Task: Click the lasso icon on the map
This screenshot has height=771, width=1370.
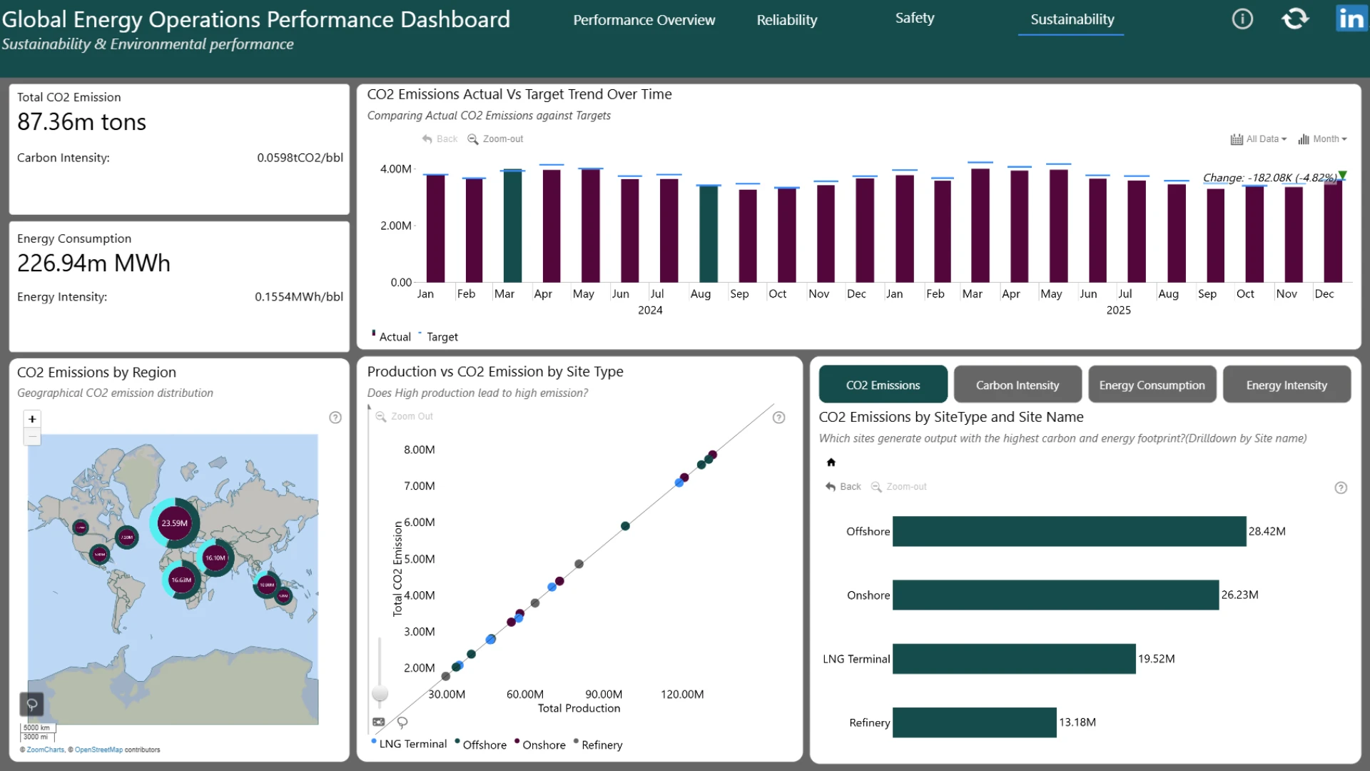Action: coord(32,705)
